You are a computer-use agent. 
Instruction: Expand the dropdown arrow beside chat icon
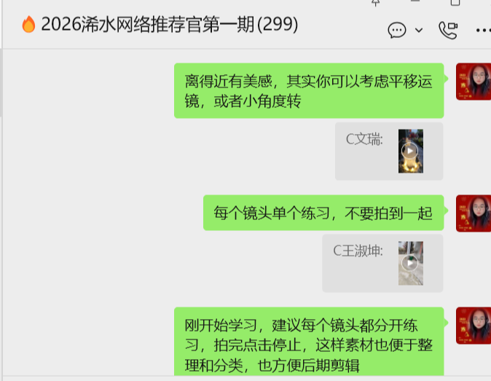click(x=419, y=30)
